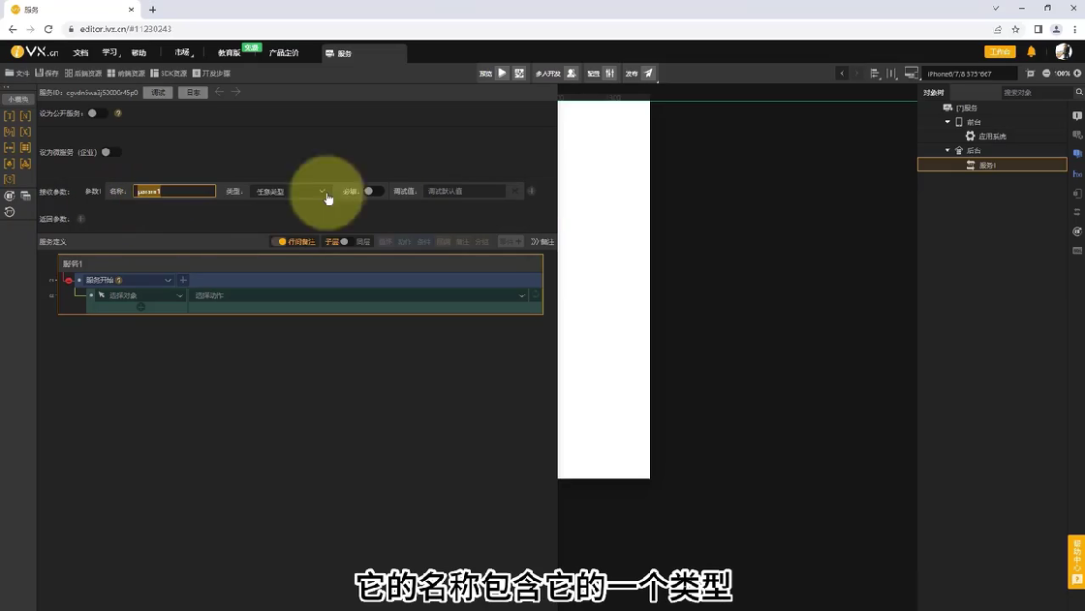Click the zoom-in plus icon

tap(1077, 74)
